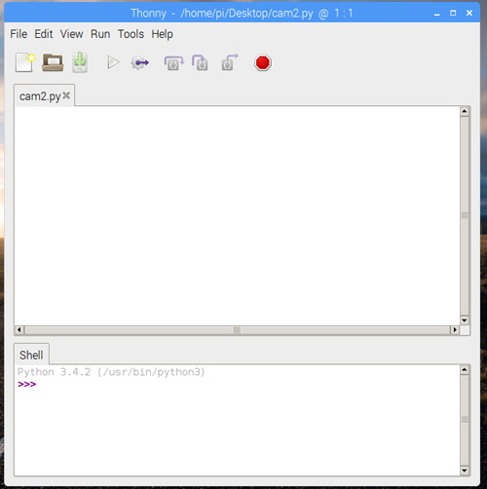Select the Shell tab
Viewport: 487px width, 489px height.
31,355
